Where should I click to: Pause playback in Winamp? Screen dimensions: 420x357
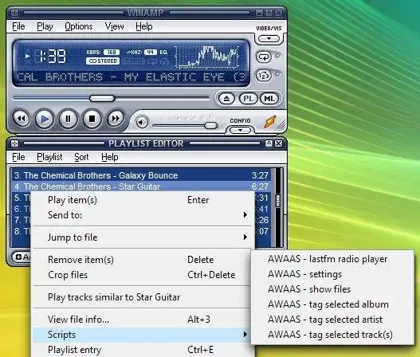(68, 119)
